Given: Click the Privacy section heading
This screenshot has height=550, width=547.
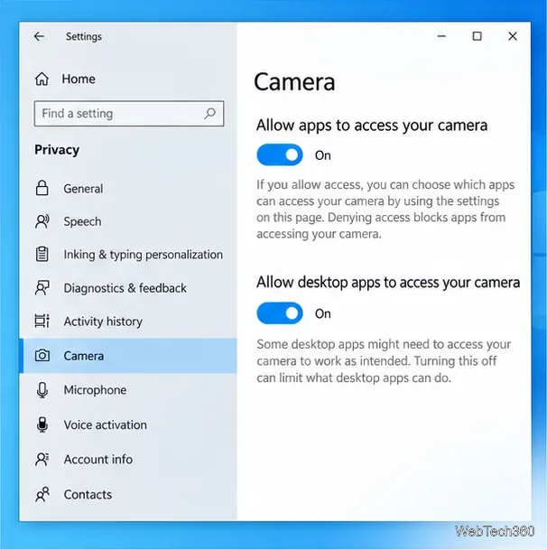Looking at the screenshot, I should 57,150.
